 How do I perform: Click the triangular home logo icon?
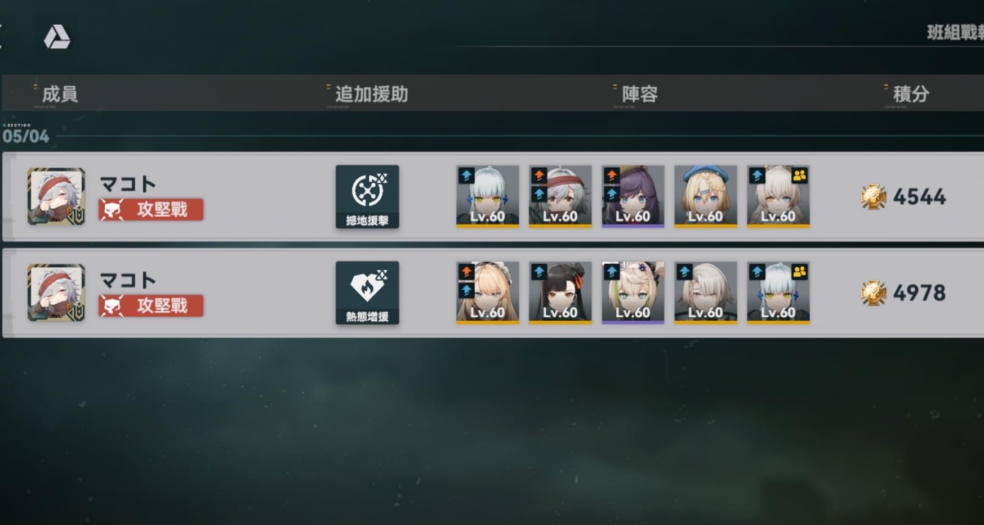pyautogui.click(x=57, y=37)
